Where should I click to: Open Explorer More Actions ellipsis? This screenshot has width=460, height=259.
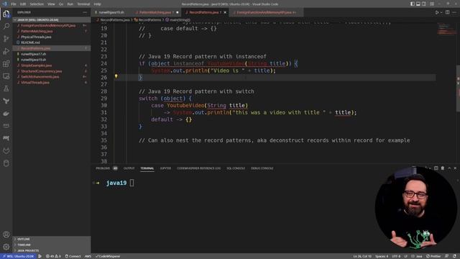click(85, 12)
